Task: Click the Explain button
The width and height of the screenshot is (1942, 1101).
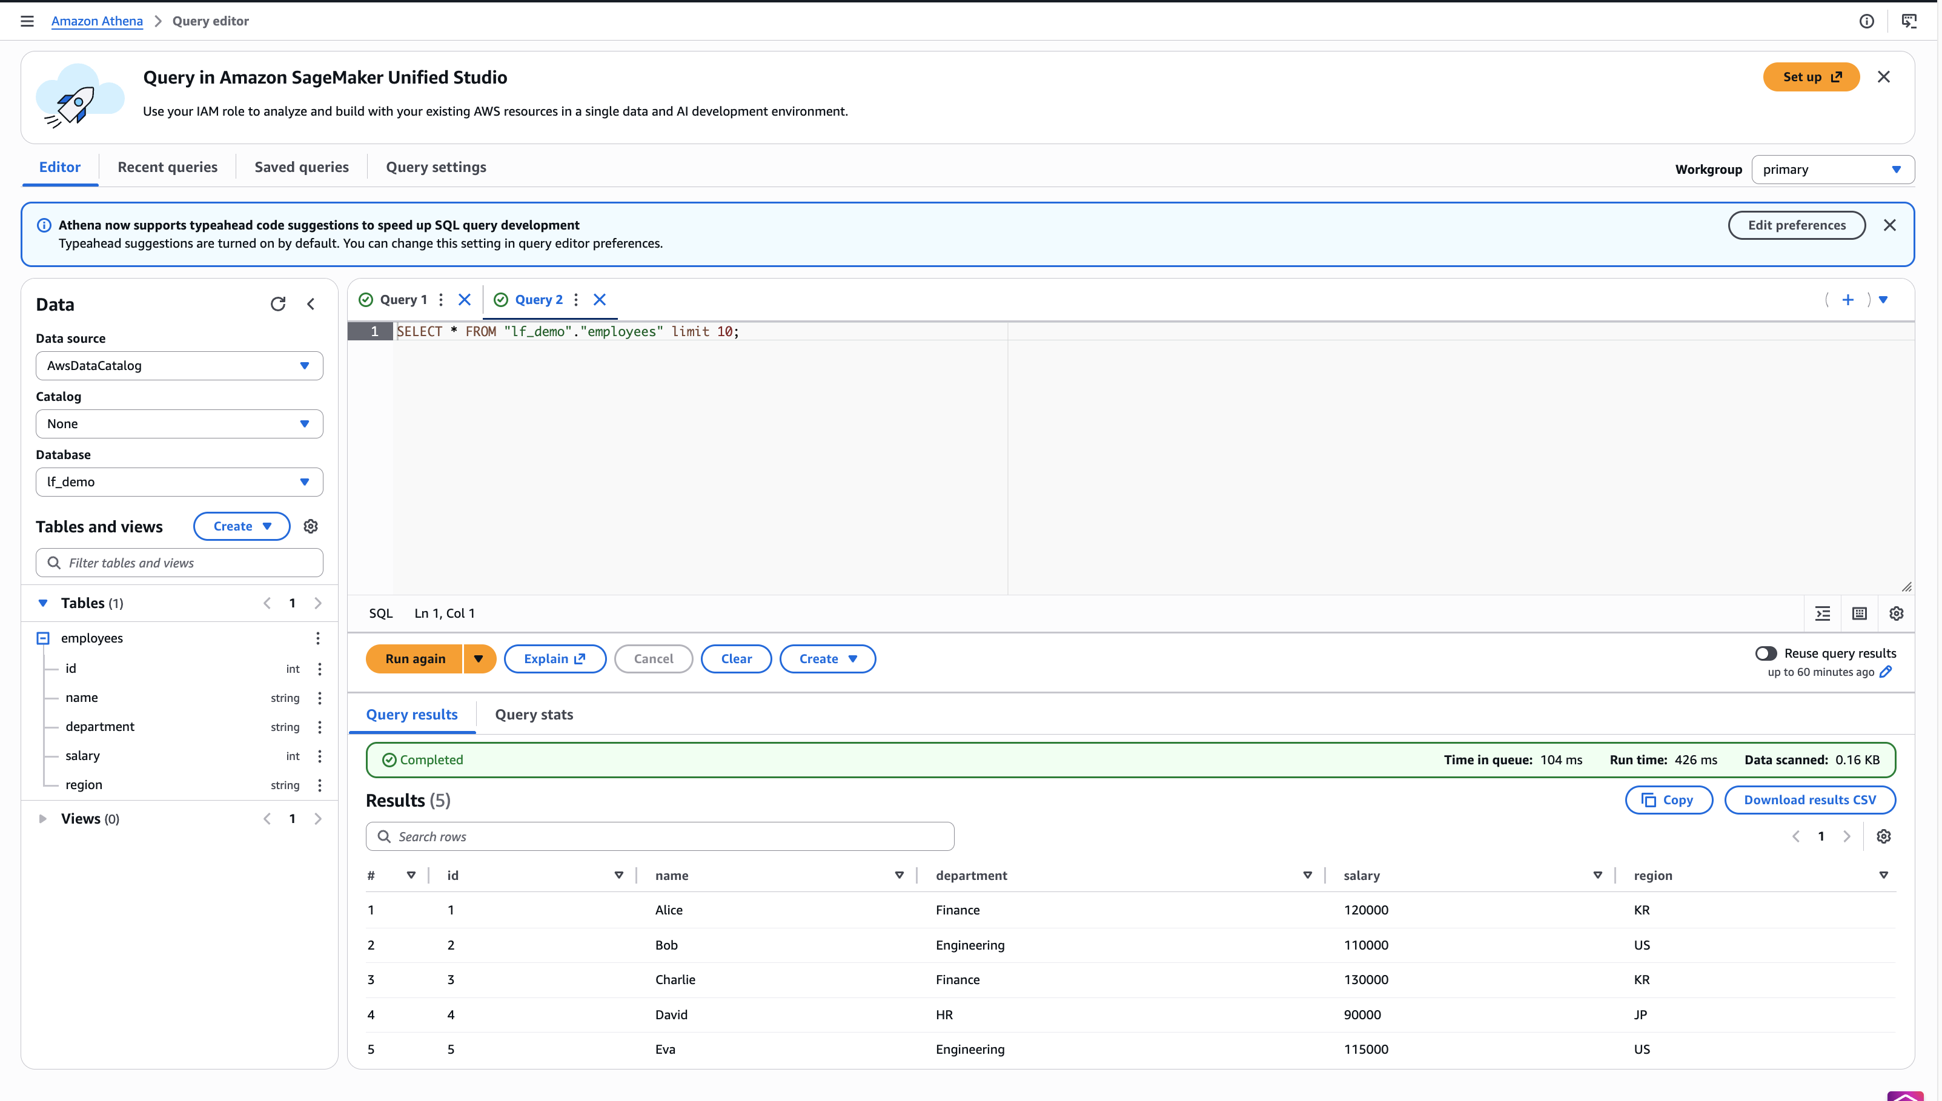Action: (x=555, y=659)
